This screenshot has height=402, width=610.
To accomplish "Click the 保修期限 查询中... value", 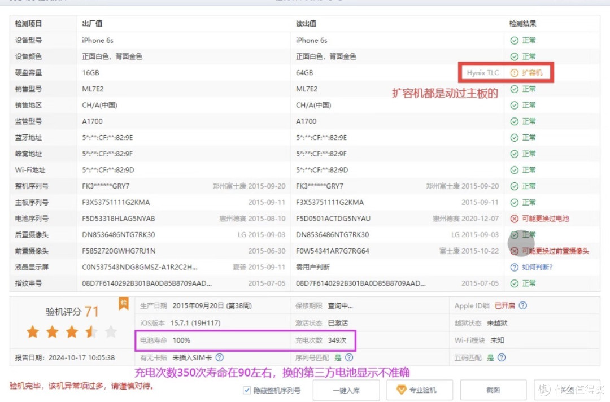I will tap(340, 306).
